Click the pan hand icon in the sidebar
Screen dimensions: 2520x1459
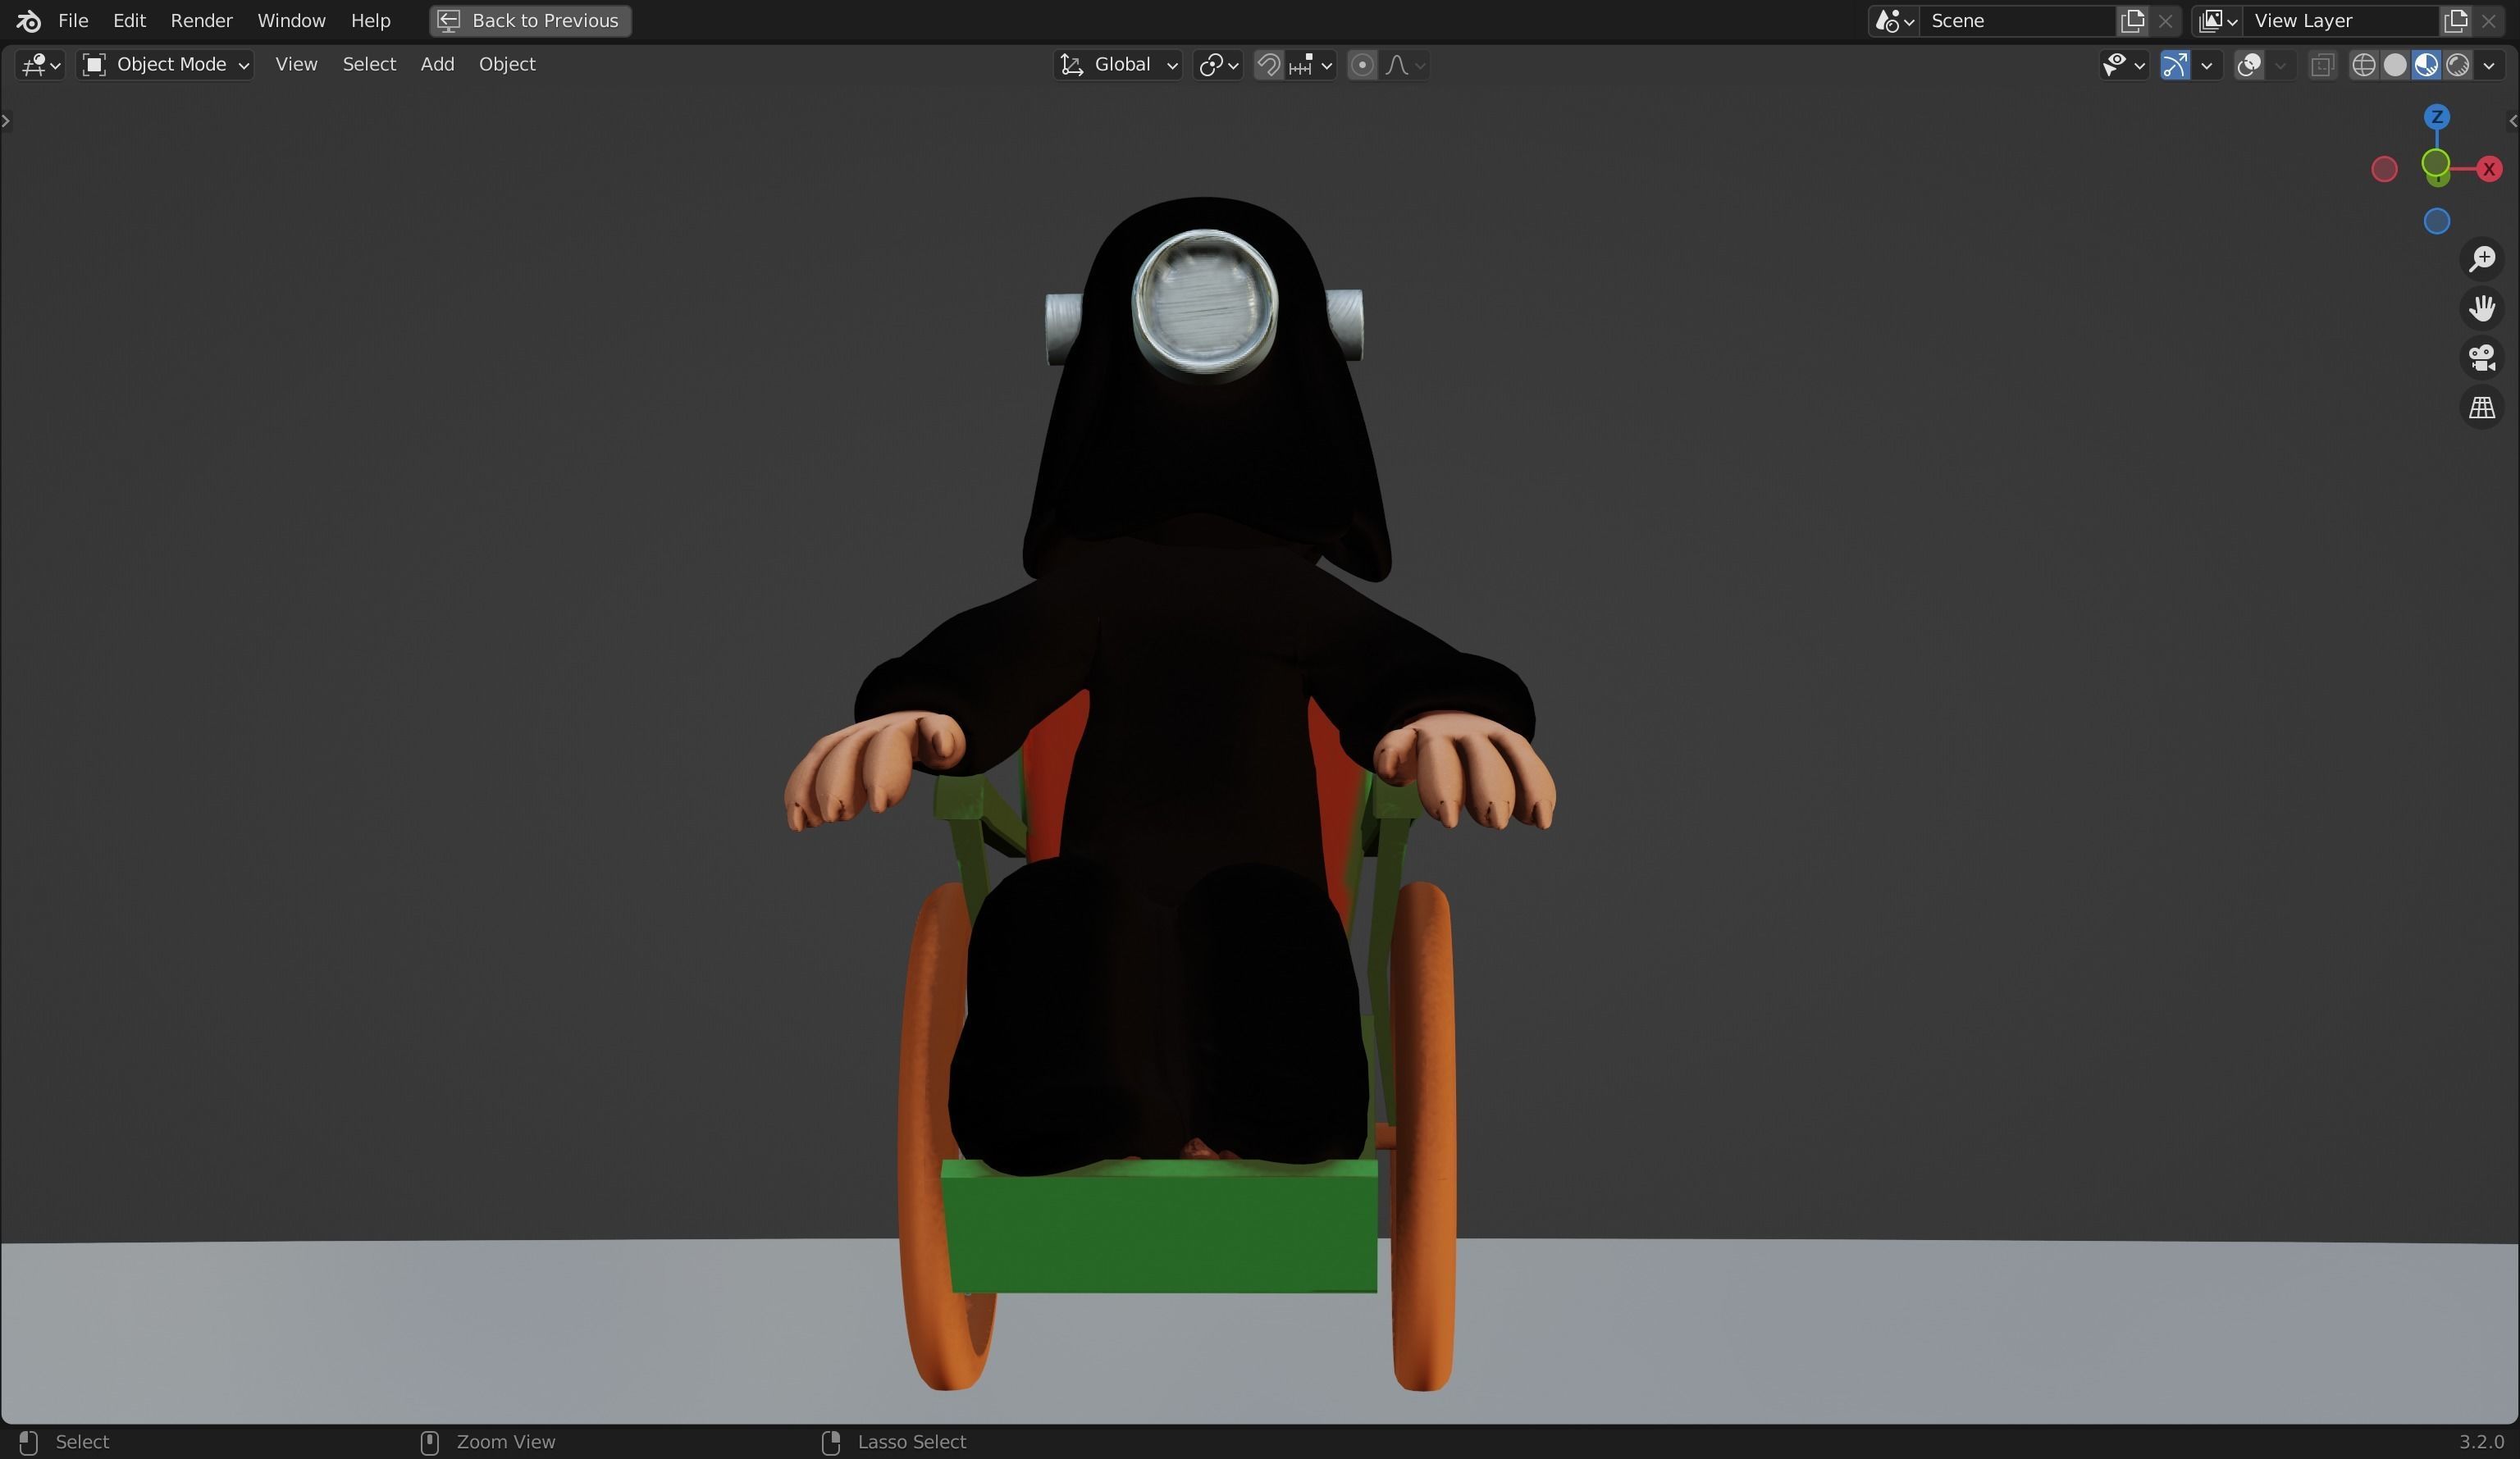(x=2483, y=307)
